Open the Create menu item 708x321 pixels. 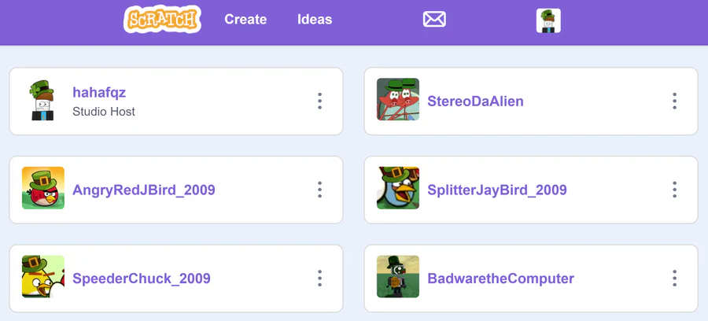point(245,20)
